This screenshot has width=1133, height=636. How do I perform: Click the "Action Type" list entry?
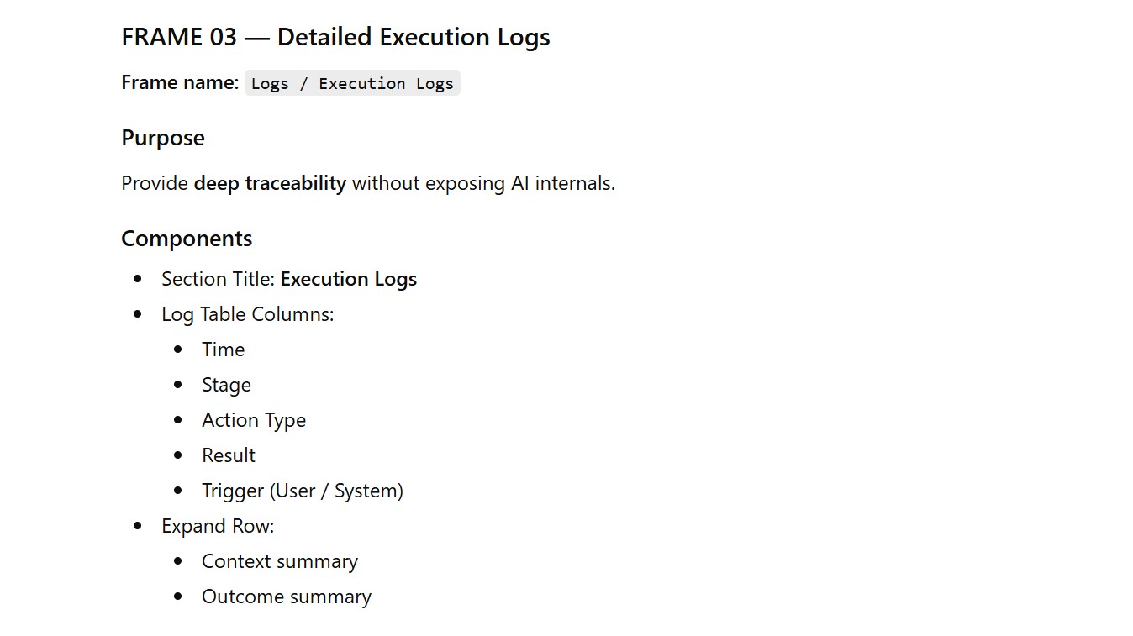(x=254, y=420)
